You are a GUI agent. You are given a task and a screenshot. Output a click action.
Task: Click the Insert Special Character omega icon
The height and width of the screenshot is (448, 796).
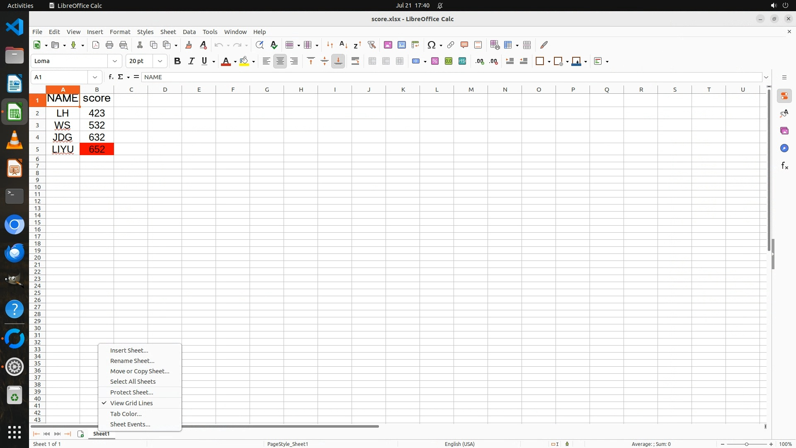pos(432,45)
